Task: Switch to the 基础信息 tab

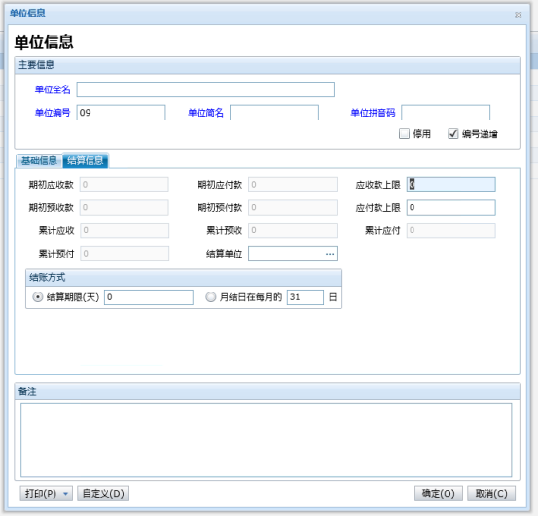Action: tap(39, 160)
